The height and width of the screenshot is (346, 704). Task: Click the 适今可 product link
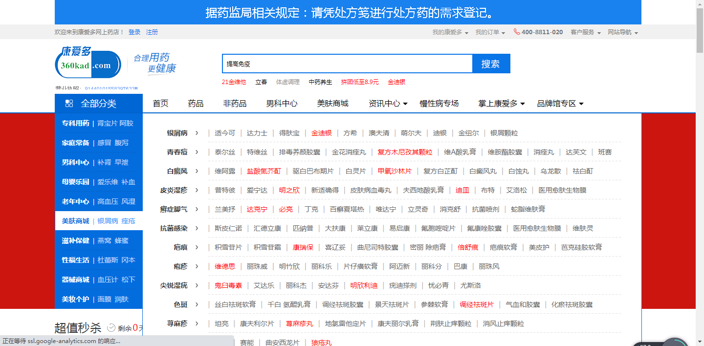point(225,133)
